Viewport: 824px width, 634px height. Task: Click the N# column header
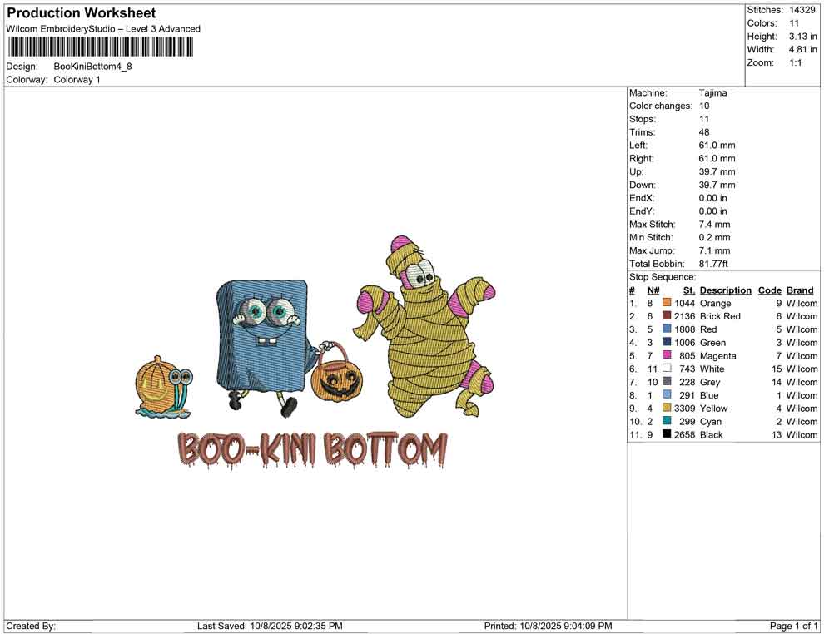(x=653, y=290)
